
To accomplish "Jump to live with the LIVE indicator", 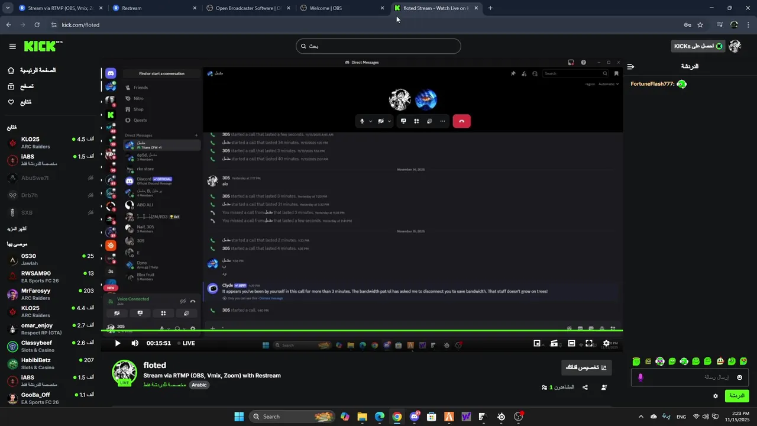I will 185,343.
